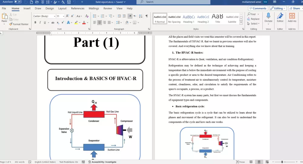
Task: Open the font name combo box Calibri (Body)
Action: click(x=44, y=16)
